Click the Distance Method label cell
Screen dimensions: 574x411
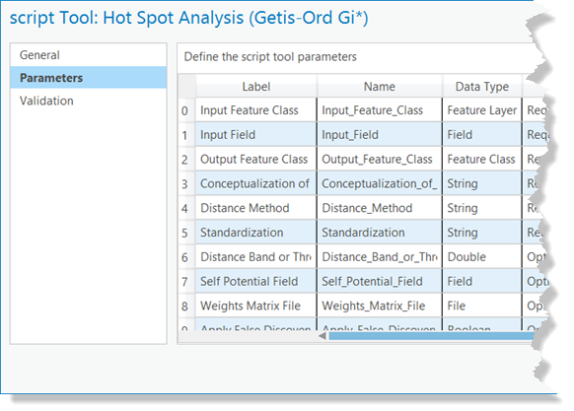click(255, 208)
